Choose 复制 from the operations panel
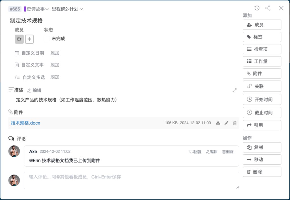The width and height of the screenshot is (290, 200). coord(262,147)
